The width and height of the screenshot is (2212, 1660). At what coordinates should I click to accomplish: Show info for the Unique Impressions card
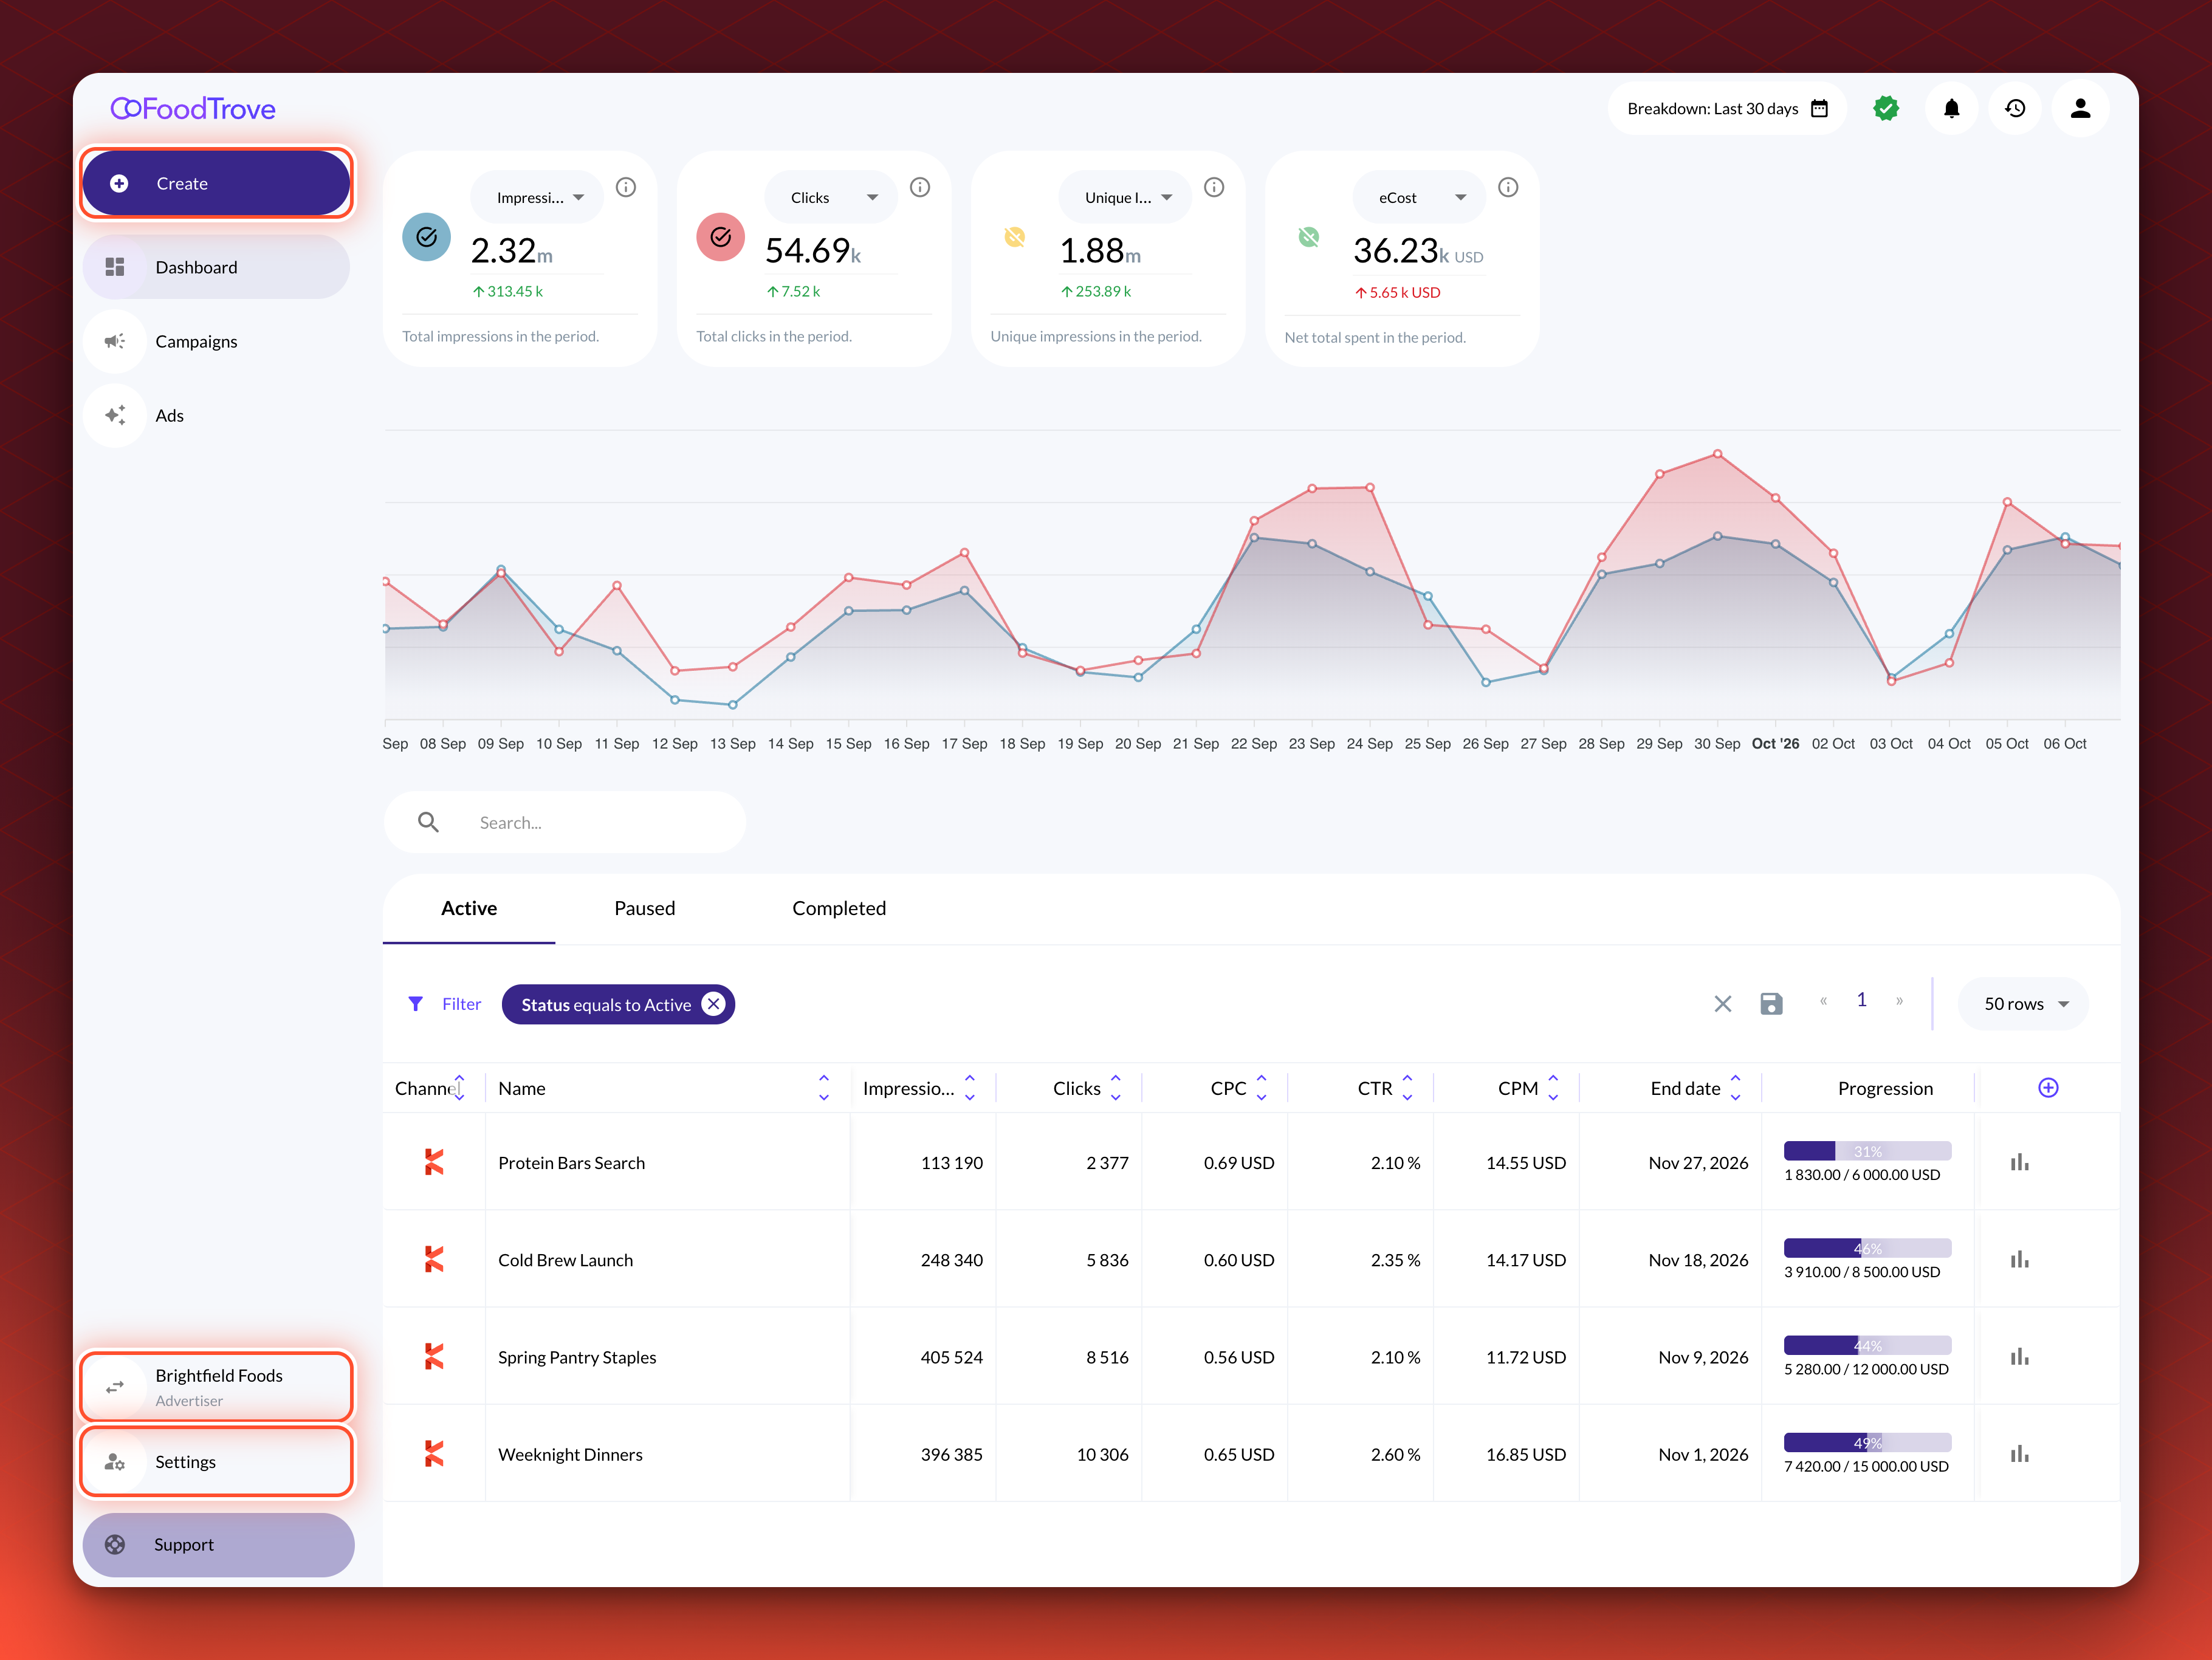coord(1214,187)
